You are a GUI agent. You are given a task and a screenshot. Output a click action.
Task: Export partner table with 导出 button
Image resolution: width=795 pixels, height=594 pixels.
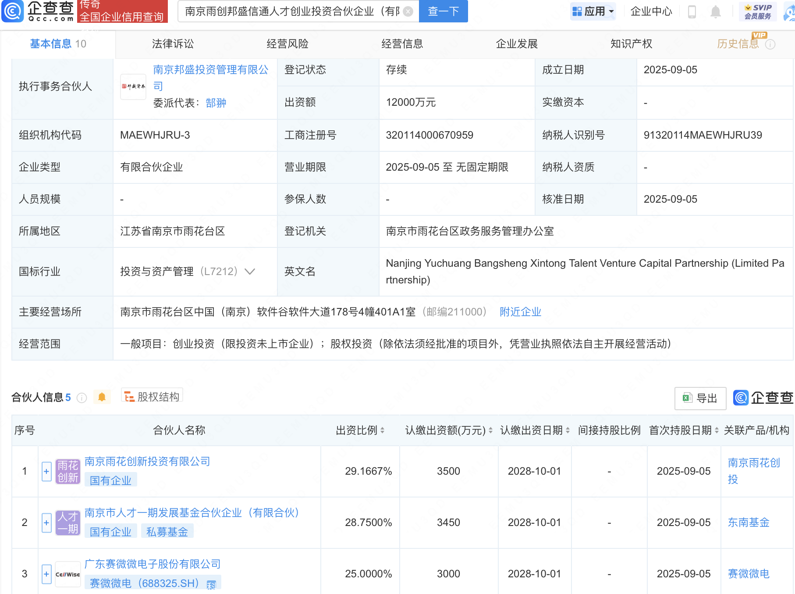[x=700, y=398]
